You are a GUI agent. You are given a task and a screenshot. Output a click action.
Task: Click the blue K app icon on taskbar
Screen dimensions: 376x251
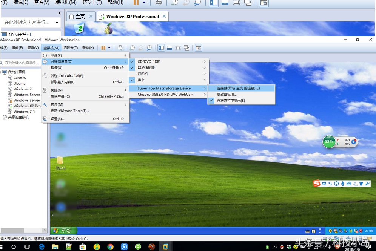124,247
